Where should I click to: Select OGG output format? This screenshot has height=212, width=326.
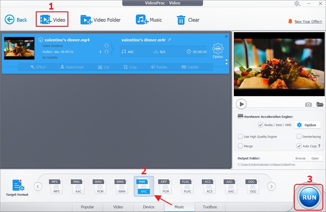[x=253, y=186]
